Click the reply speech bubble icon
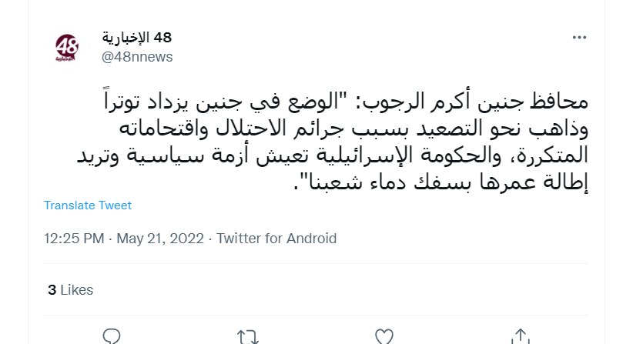 (x=112, y=337)
